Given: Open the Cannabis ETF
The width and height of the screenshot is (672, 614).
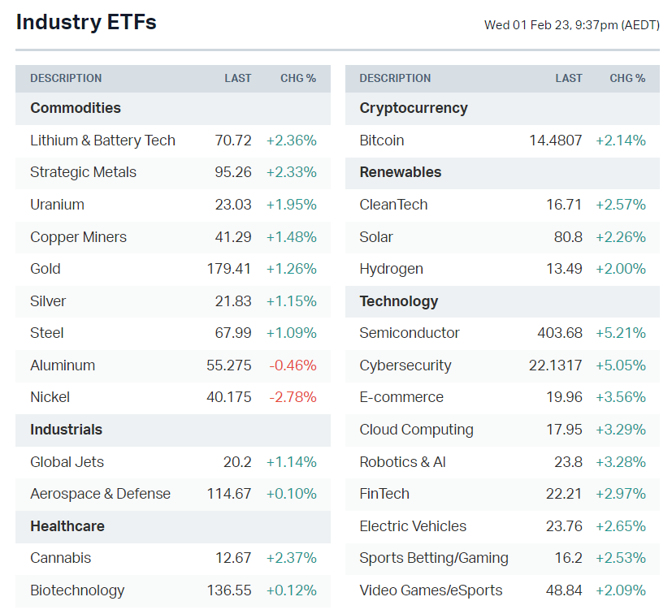Looking at the screenshot, I should pos(60,558).
